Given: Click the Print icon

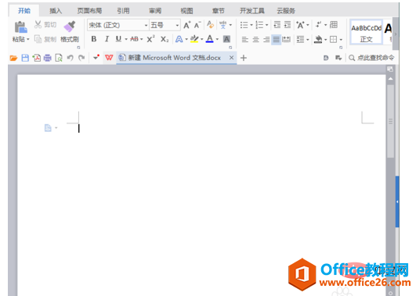Looking at the screenshot, I should [48, 58].
